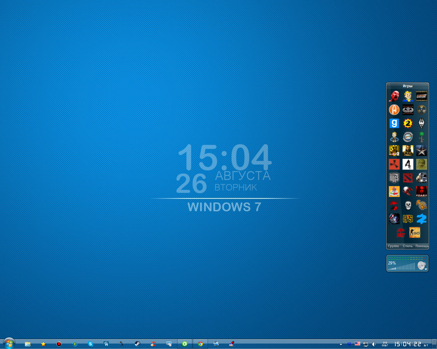Launch the H&S game icon
The width and height of the screenshot is (437, 349).
coord(408,219)
